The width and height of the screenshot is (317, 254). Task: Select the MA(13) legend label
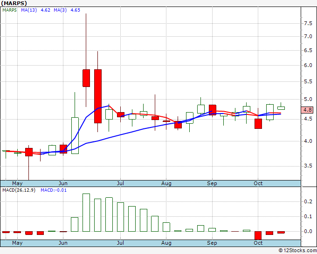(29, 9)
